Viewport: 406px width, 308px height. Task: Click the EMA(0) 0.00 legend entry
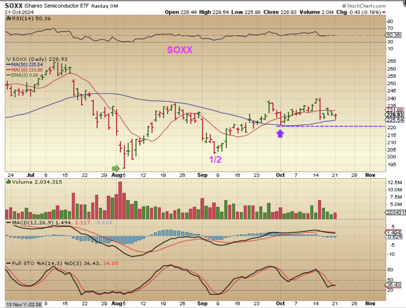(x=25, y=75)
